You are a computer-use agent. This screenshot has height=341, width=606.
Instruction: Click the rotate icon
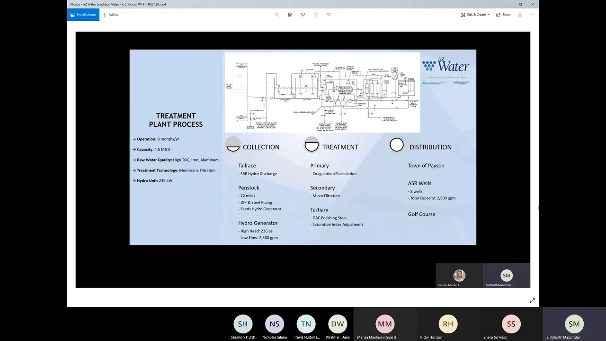click(316, 15)
